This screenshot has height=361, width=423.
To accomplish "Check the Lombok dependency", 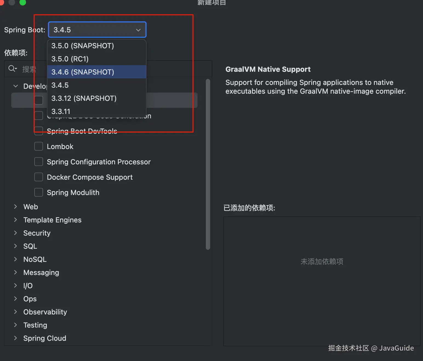I will tap(39, 146).
